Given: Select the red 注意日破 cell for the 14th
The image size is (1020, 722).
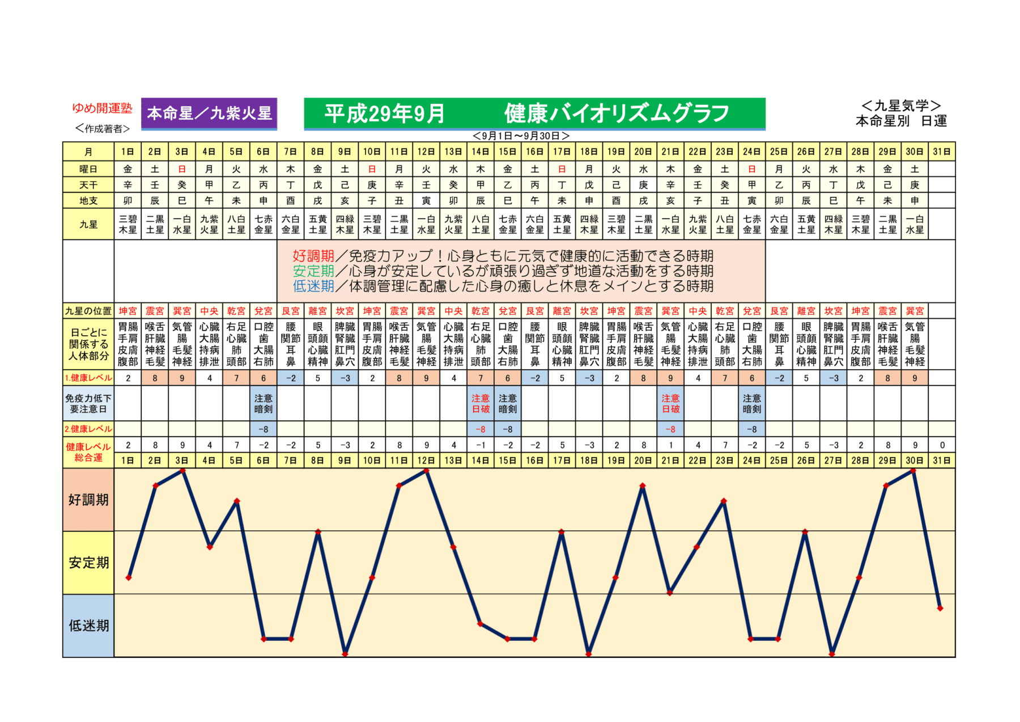Looking at the screenshot, I should (481, 404).
